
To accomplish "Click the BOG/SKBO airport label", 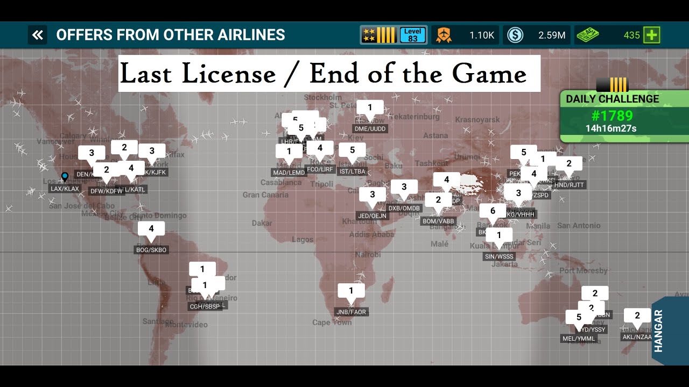I will (151, 250).
